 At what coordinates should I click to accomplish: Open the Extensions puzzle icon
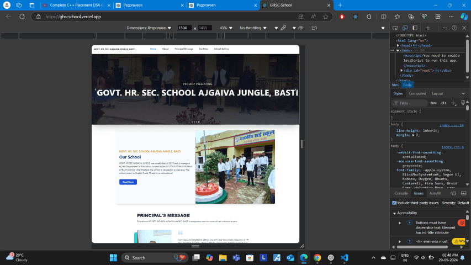click(x=369, y=17)
